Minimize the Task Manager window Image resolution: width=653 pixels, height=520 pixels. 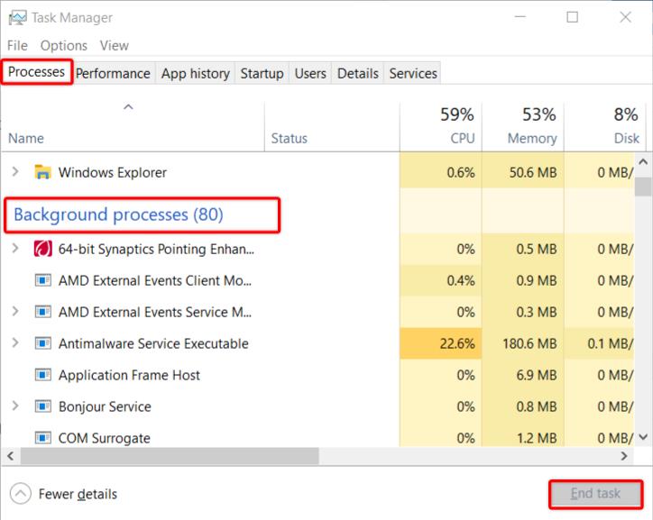(x=520, y=17)
